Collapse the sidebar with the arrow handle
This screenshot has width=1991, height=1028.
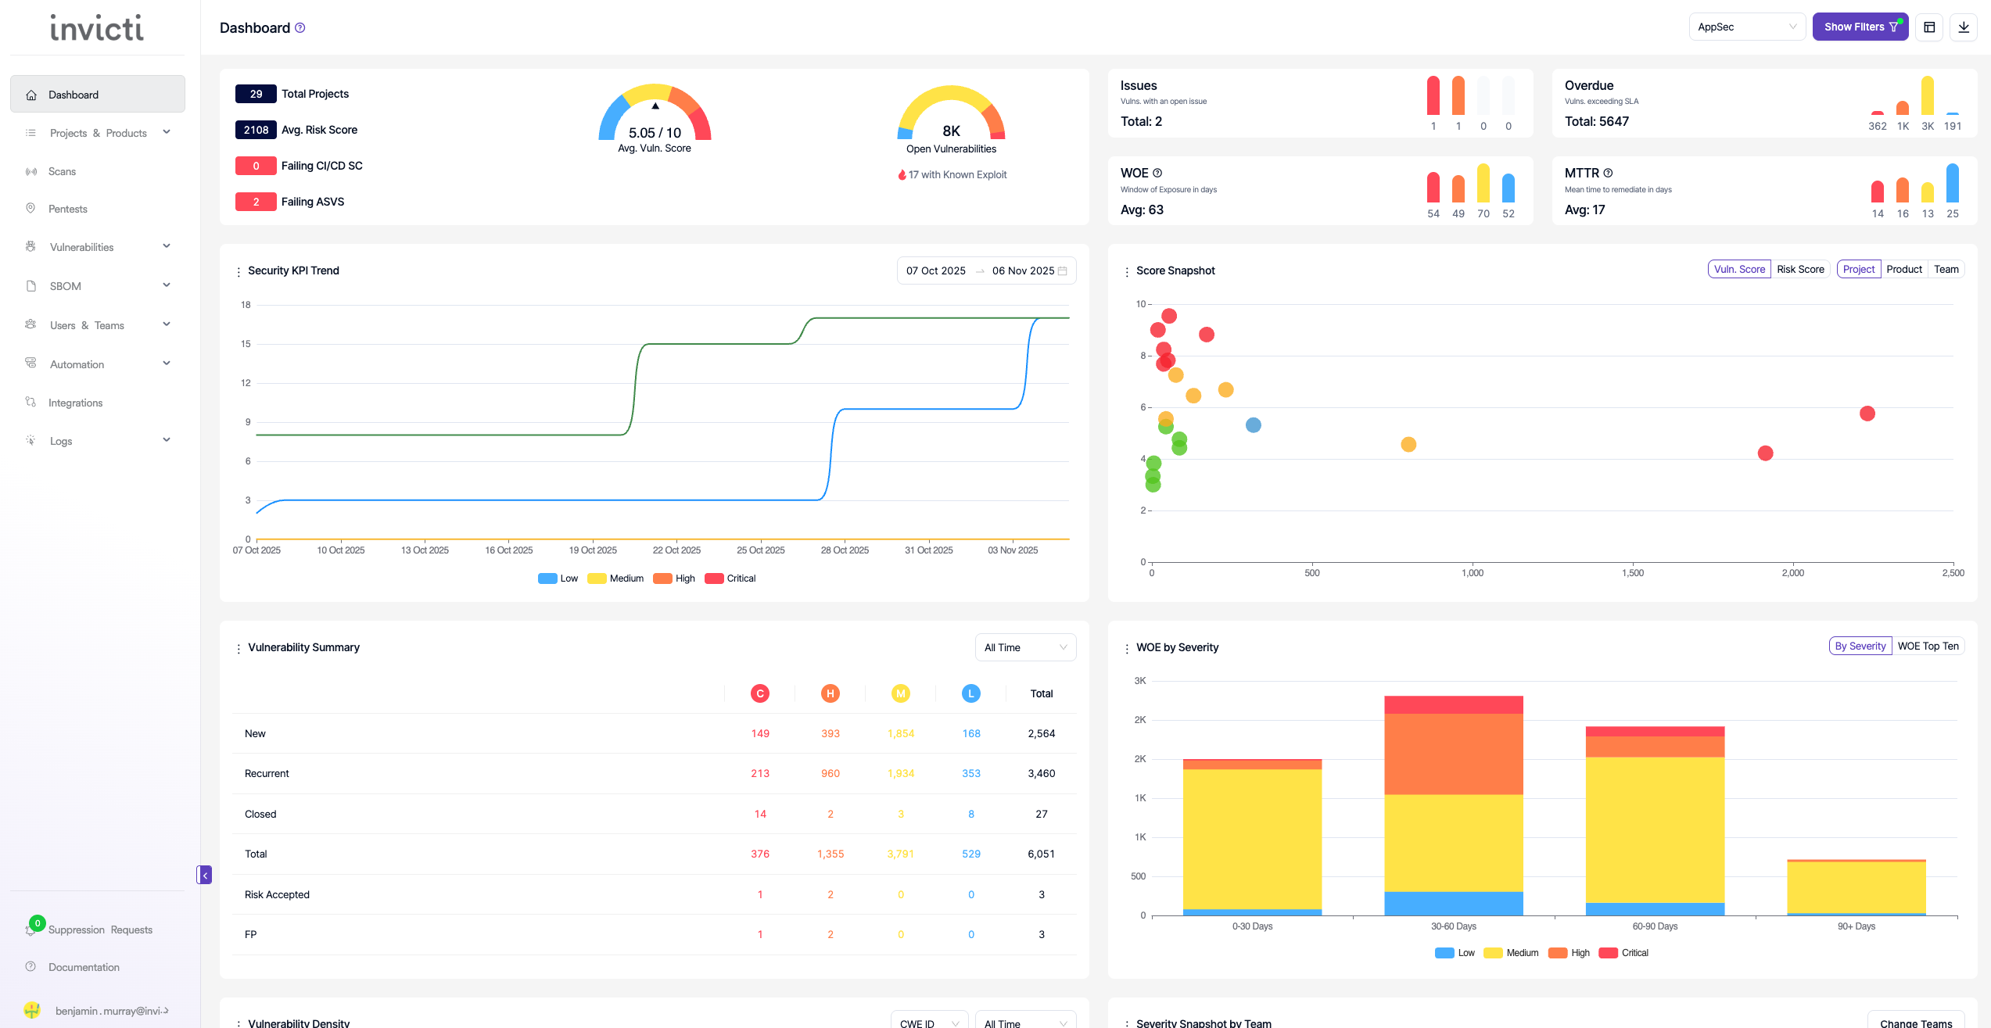click(204, 875)
